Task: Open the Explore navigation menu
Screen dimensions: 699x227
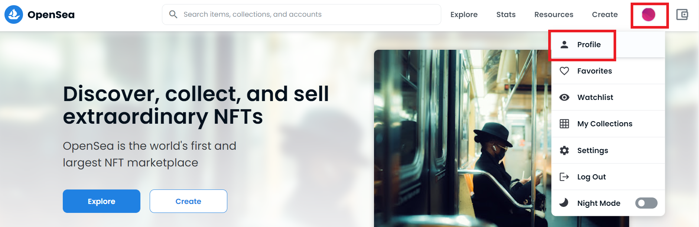Action: 464,14
